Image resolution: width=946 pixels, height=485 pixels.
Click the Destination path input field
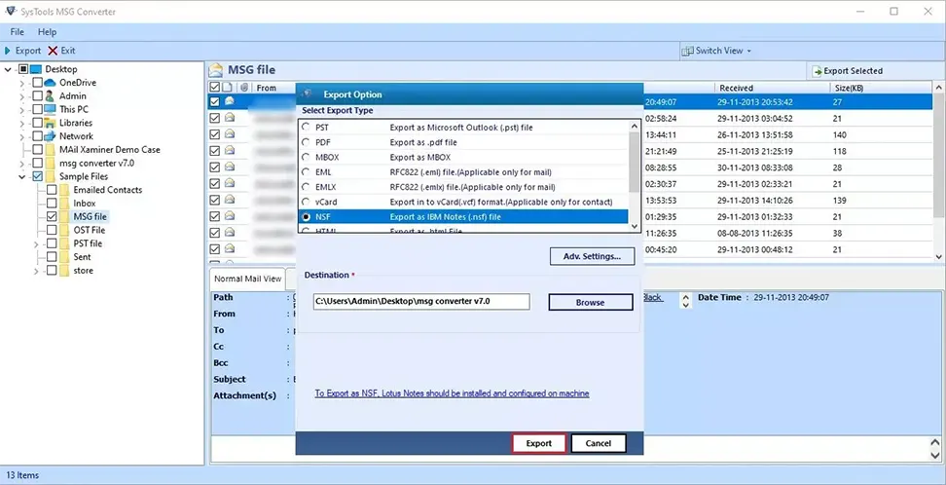point(421,301)
